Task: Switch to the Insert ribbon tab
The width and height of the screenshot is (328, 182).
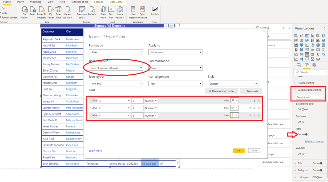Action: click(x=20, y=2)
